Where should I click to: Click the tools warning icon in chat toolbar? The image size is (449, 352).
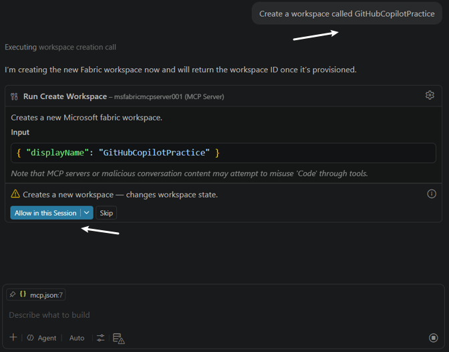(118, 338)
